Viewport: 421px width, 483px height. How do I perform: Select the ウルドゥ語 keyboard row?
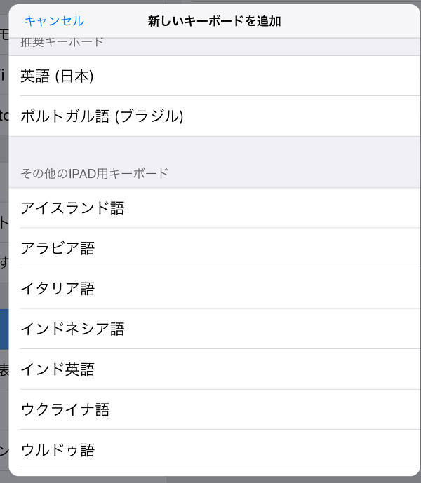215,450
